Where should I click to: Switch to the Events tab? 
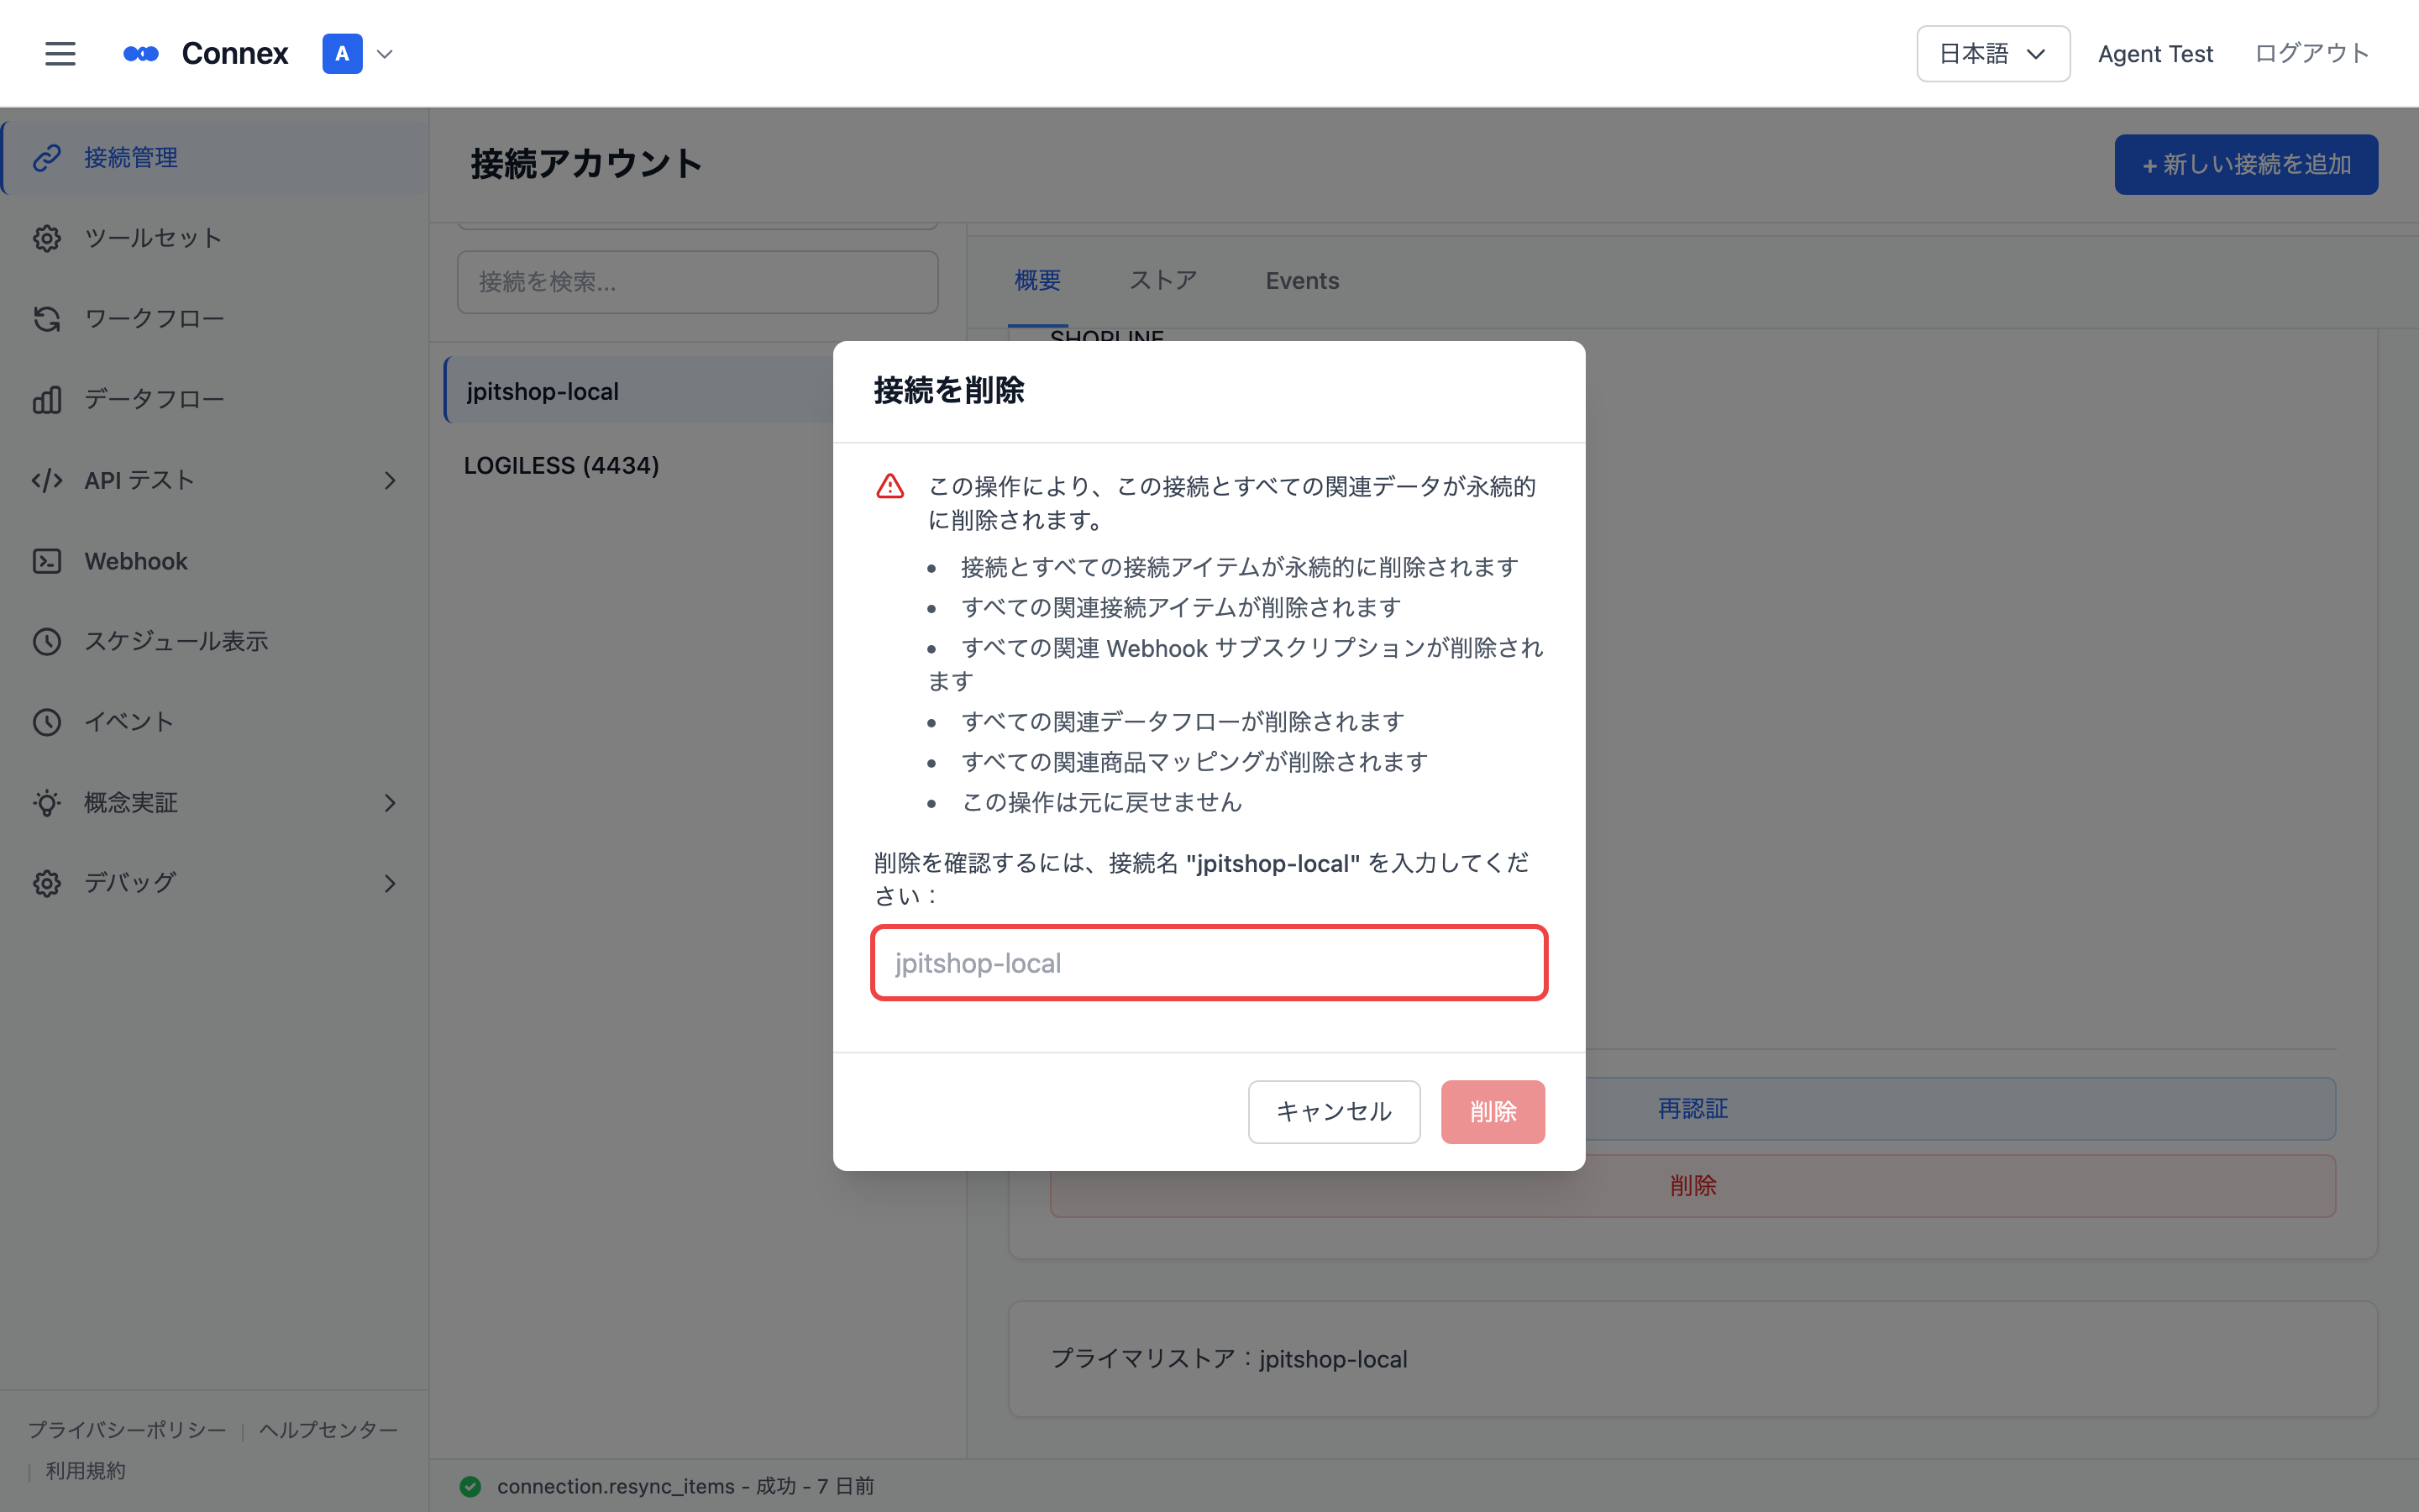click(x=1301, y=281)
